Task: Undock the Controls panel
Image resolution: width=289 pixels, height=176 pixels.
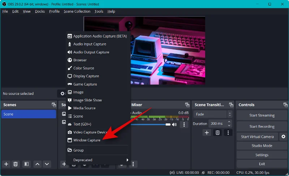Action: (x=285, y=105)
